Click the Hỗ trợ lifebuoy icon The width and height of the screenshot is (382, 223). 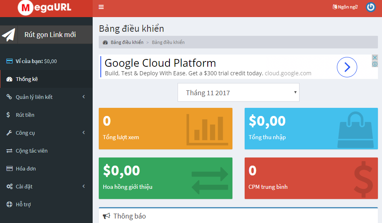point(9,204)
